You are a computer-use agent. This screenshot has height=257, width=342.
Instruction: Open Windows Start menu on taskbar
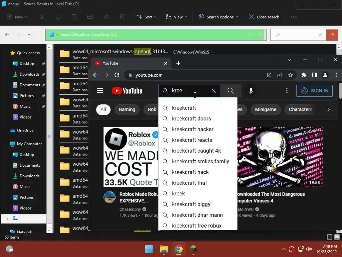pyautogui.click(x=149, y=249)
